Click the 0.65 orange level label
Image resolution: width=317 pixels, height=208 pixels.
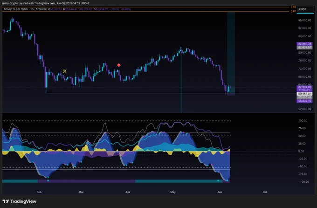point(293,7)
